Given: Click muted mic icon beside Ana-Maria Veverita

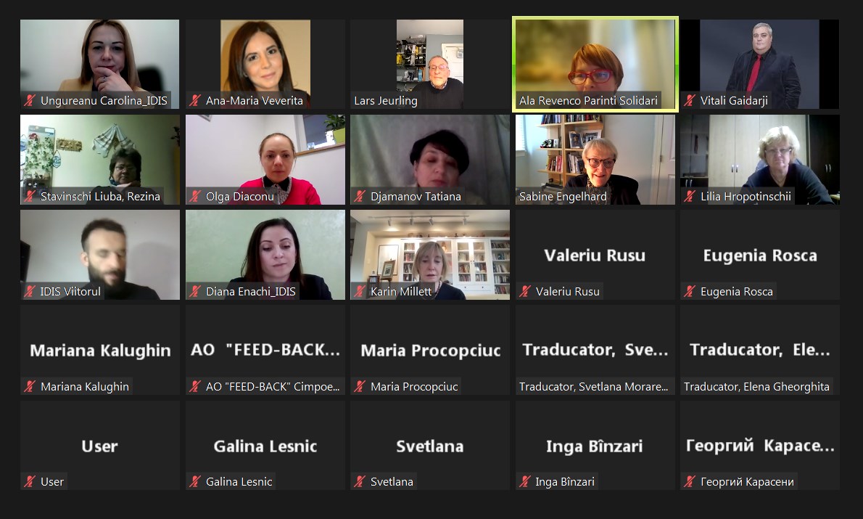Looking at the screenshot, I should pyautogui.click(x=195, y=100).
